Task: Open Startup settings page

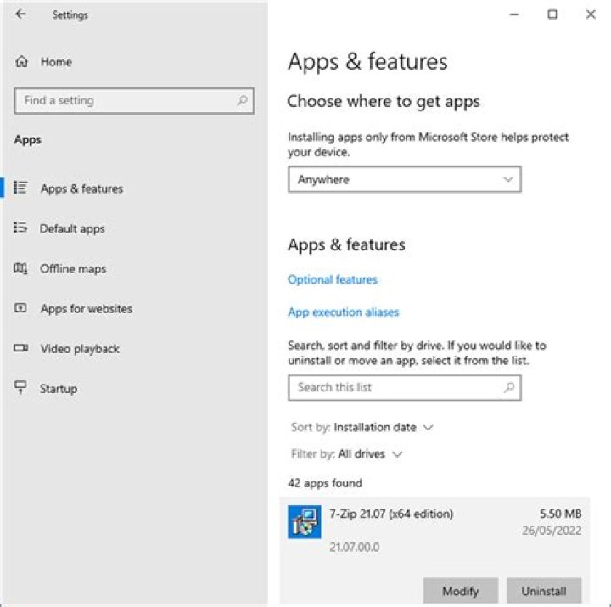Action: pyautogui.click(x=59, y=389)
